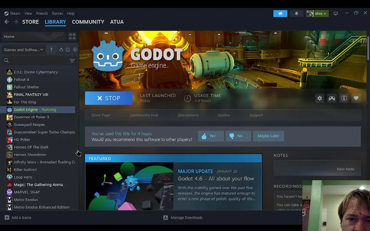Recommend Godot with Yes thumbs up
Screen dimensions: 370x231
click(211, 136)
